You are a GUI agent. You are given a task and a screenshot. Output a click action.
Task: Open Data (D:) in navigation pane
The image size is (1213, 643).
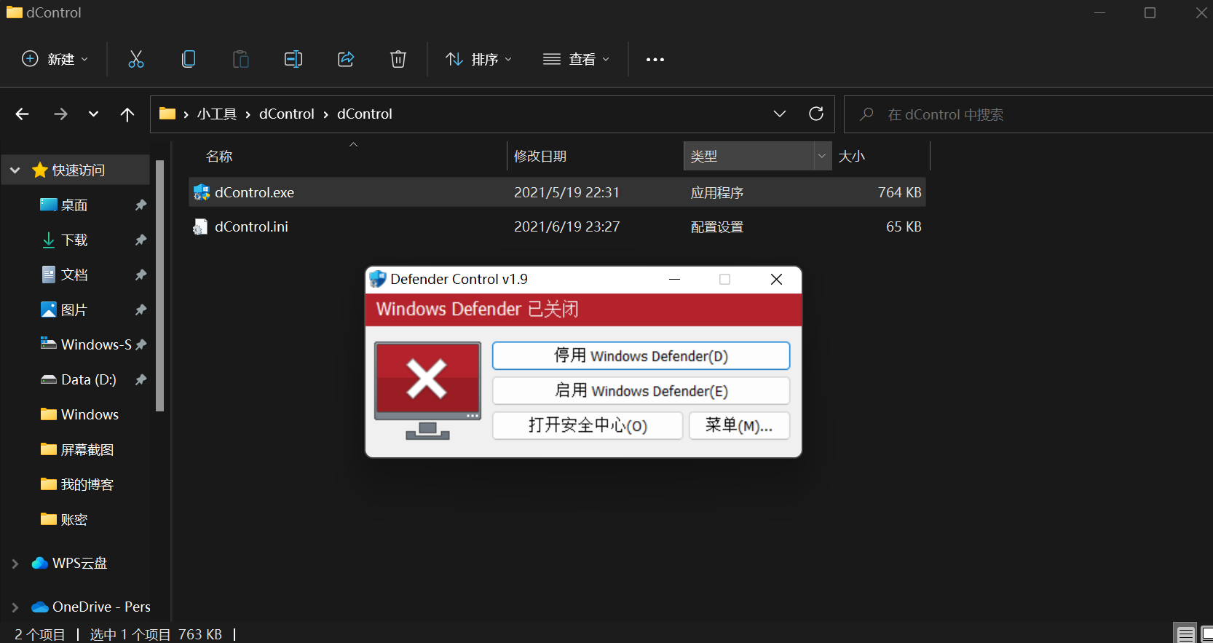coord(88,380)
